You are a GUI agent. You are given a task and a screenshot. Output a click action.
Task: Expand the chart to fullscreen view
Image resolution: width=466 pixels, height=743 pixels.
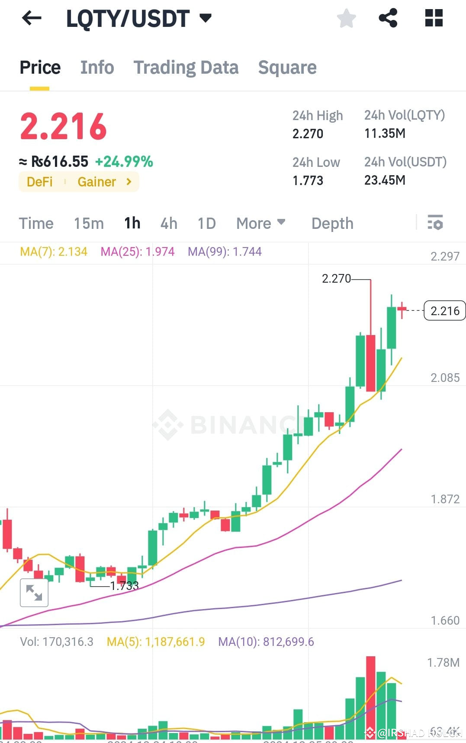click(34, 593)
